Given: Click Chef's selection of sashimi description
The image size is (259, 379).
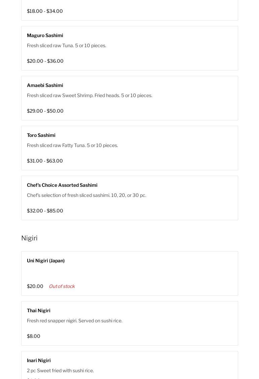Looking at the screenshot, I should 86,195.
